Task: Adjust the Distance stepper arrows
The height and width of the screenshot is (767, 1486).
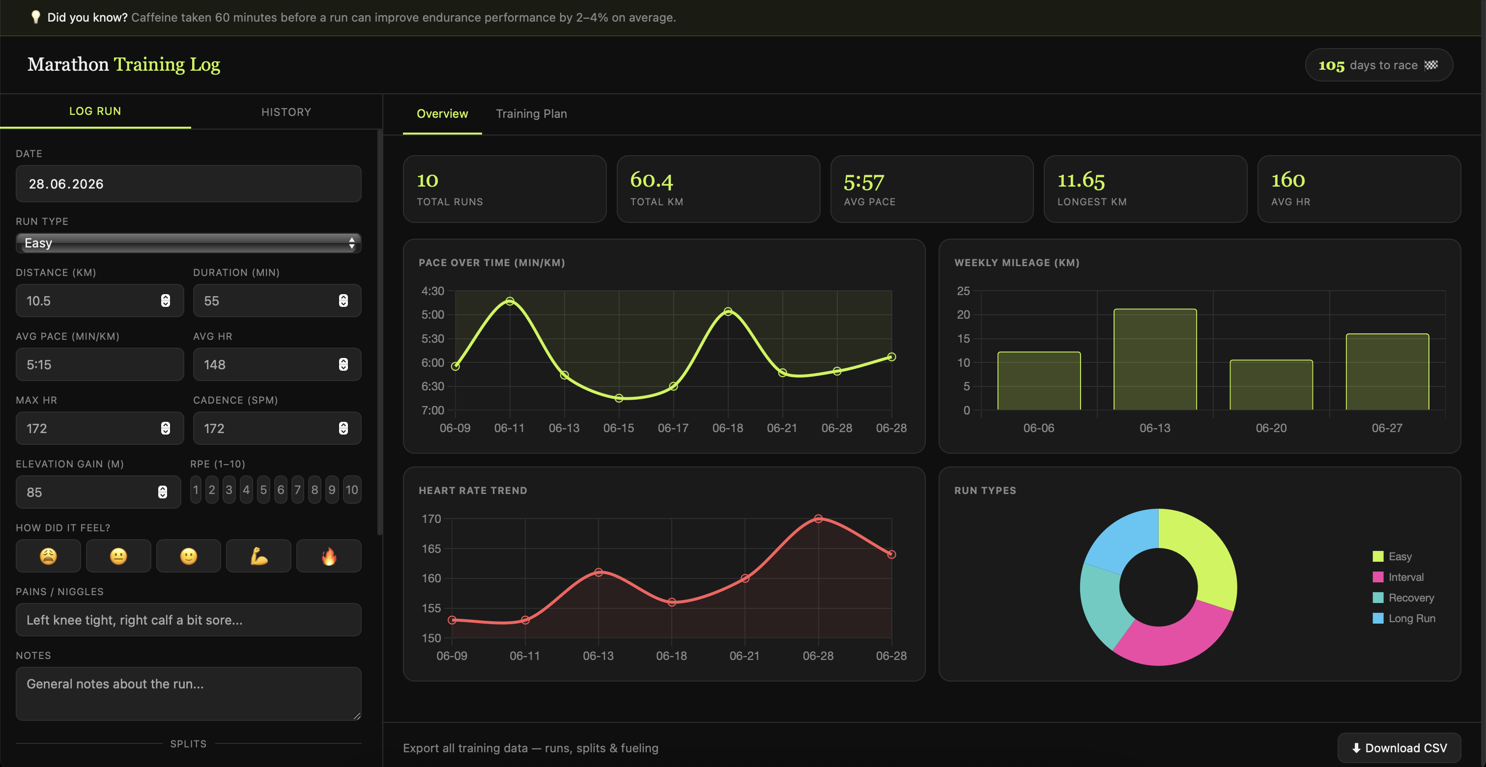Action: [166, 301]
